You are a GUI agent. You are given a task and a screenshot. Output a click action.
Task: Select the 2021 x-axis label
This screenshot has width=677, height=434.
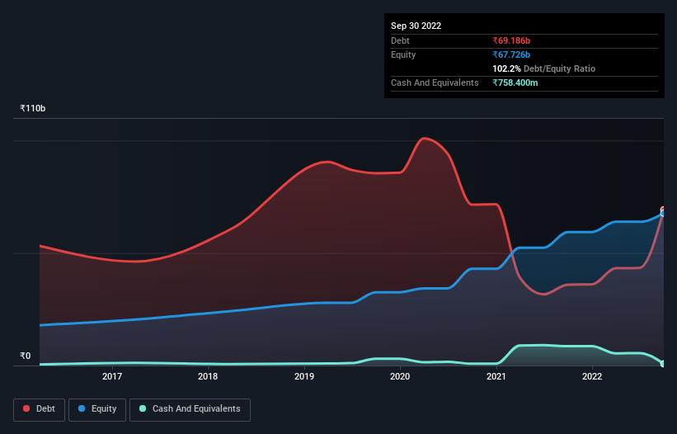pos(496,376)
